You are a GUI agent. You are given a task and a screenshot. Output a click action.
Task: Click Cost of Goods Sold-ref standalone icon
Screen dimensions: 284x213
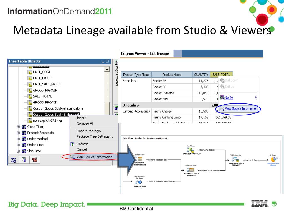point(30,108)
